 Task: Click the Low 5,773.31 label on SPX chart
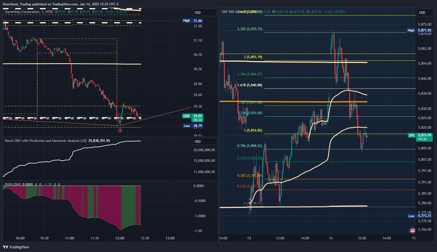pos(420,216)
